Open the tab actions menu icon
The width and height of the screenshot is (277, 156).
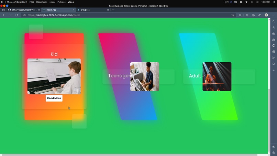(x=3, y=10)
